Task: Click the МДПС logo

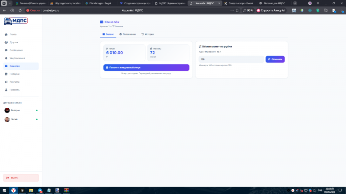Action: pos(16,21)
